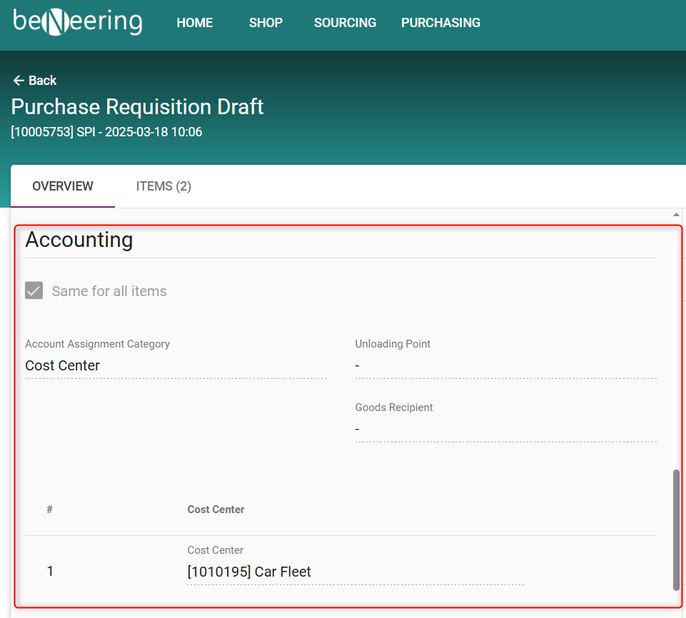The width and height of the screenshot is (686, 618).
Task: Click the beNeering logo
Action: tap(78, 21)
